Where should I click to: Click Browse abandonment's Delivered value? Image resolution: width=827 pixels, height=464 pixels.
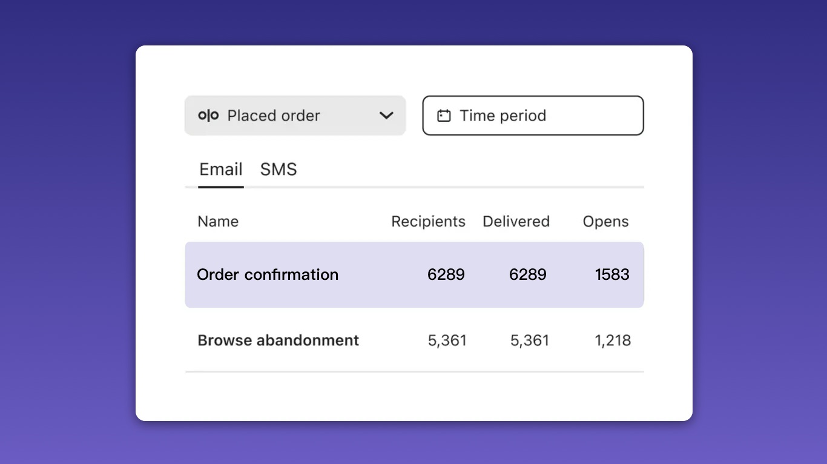pos(530,340)
